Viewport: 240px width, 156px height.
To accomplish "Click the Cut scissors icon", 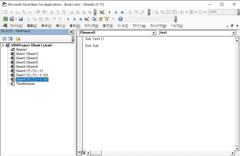I will 28,19.
